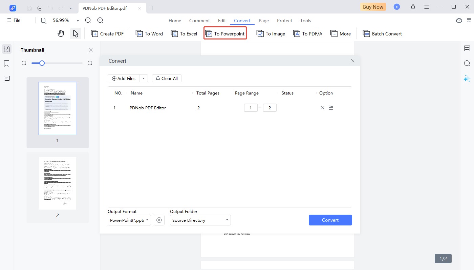Close the Convert dialog
Image resolution: width=474 pixels, height=270 pixels.
[x=353, y=61]
